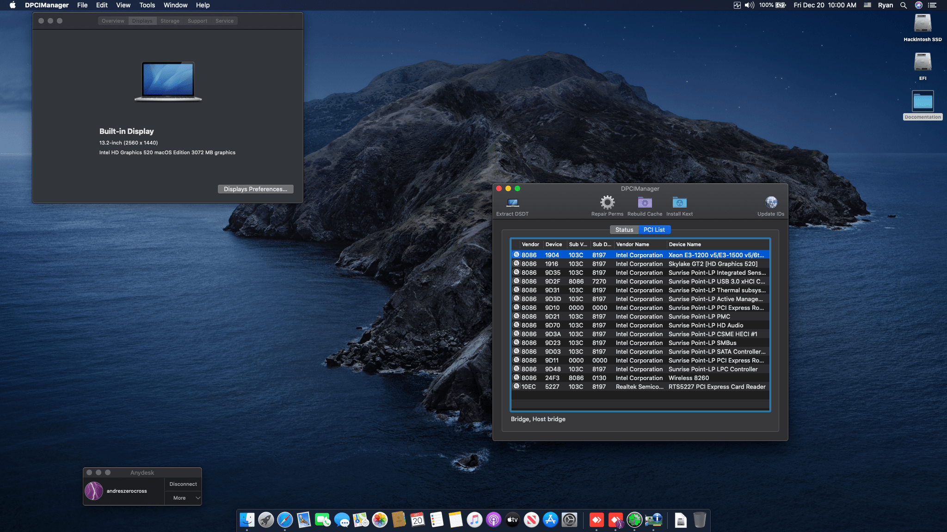Open EFI drive on desktop
The image size is (947, 532).
922,66
